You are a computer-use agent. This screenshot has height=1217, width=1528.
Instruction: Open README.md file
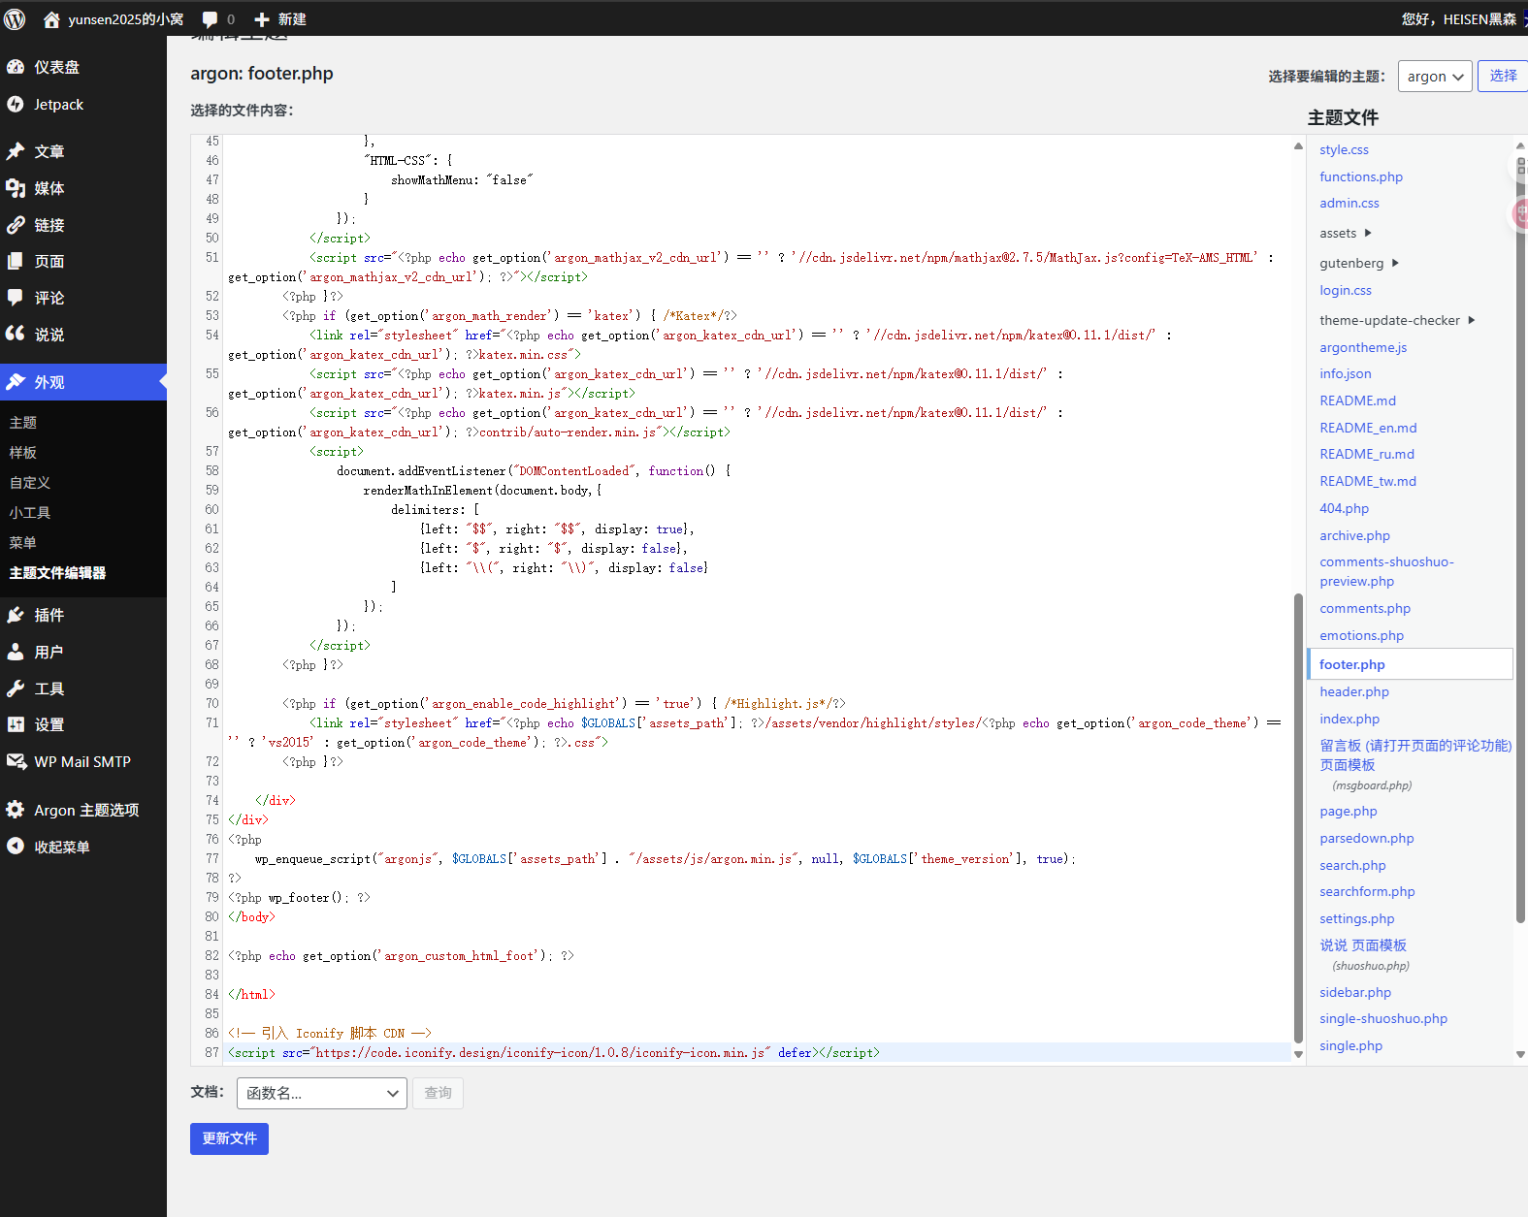[1358, 400]
